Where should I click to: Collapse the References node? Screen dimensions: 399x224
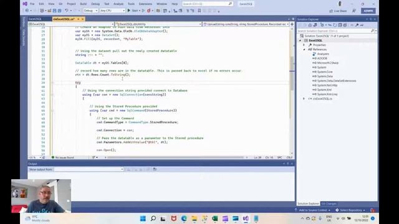pyautogui.click(x=304, y=50)
